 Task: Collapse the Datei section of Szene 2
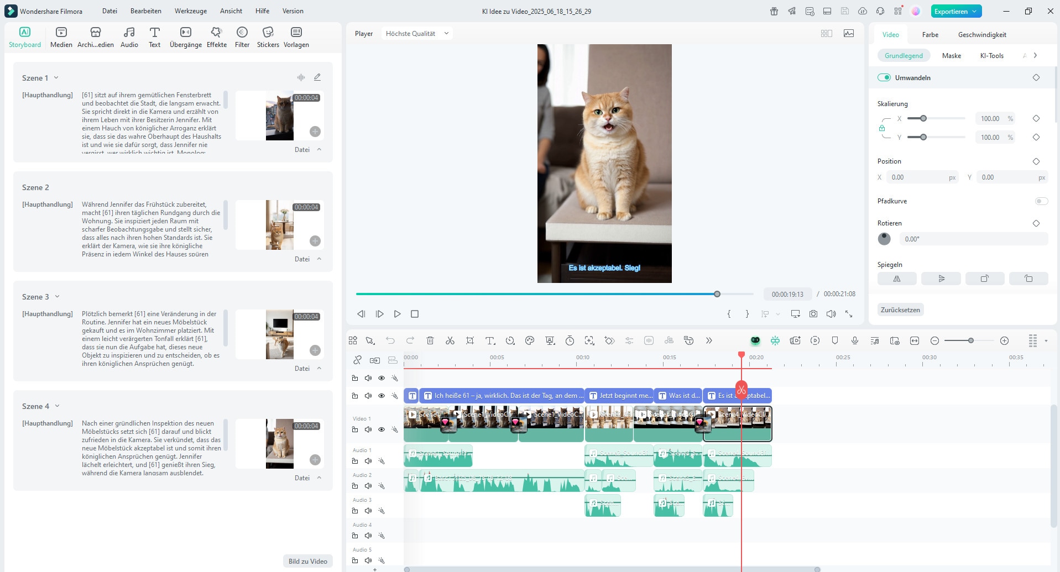tap(319, 259)
